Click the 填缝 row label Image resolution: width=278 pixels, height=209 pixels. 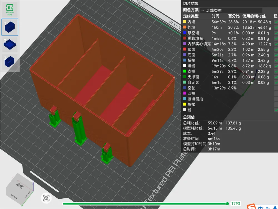click(192, 66)
